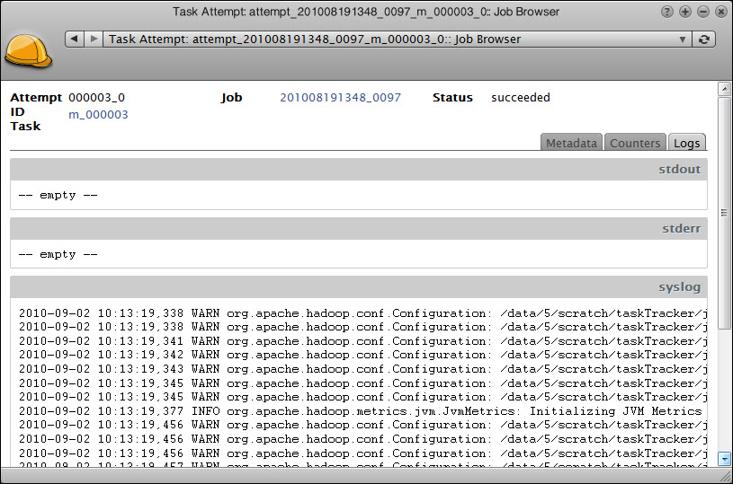Go back using the left arrow button
The image size is (733, 484).
point(75,39)
